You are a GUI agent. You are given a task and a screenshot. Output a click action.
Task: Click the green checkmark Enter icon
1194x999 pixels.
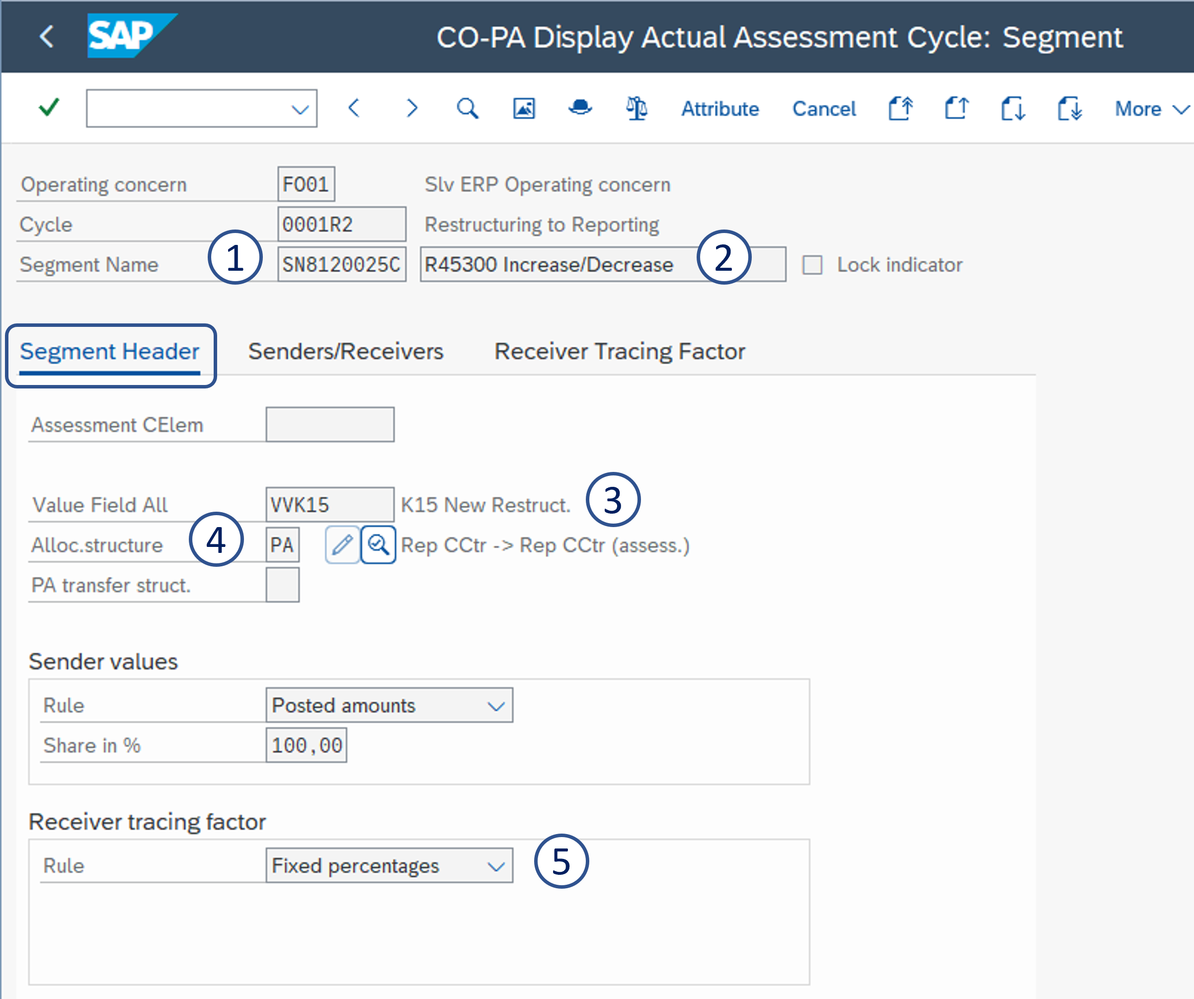click(x=50, y=107)
